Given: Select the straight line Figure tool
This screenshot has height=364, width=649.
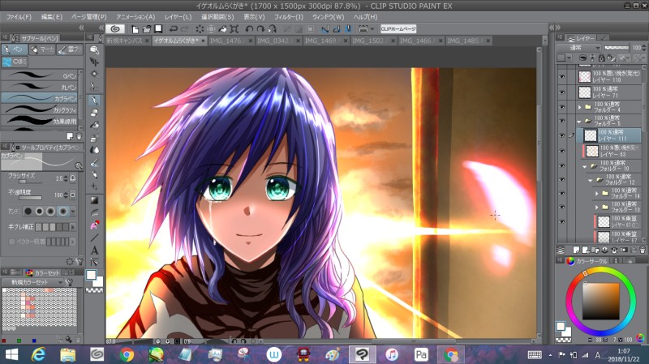Looking at the screenshot, I should 94,238.
